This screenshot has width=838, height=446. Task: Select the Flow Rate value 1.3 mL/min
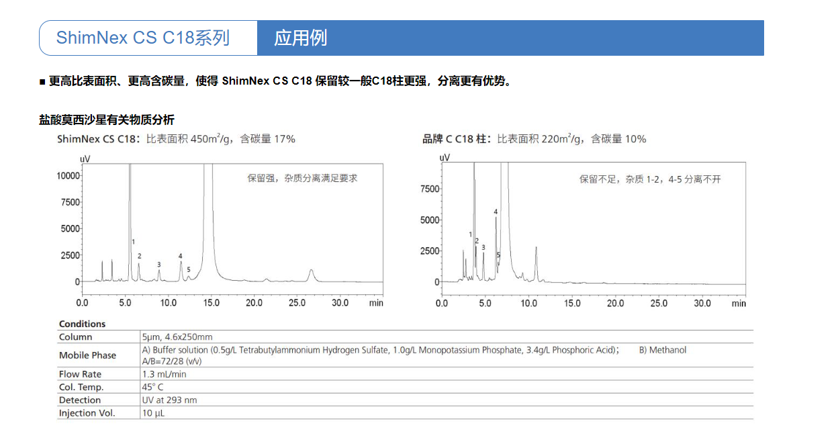click(164, 374)
